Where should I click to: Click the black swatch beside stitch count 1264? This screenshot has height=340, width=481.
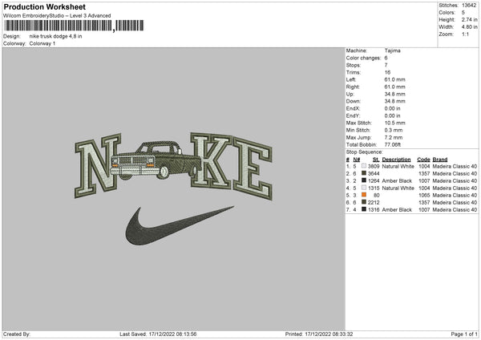coord(364,180)
